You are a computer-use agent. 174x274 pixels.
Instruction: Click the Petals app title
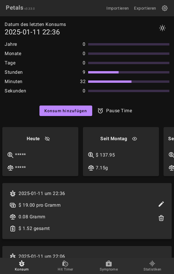14,8
